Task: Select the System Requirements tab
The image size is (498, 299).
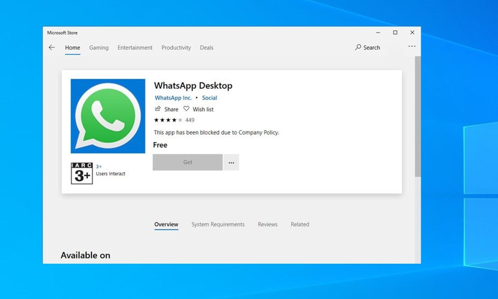Action: click(x=218, y=224)
